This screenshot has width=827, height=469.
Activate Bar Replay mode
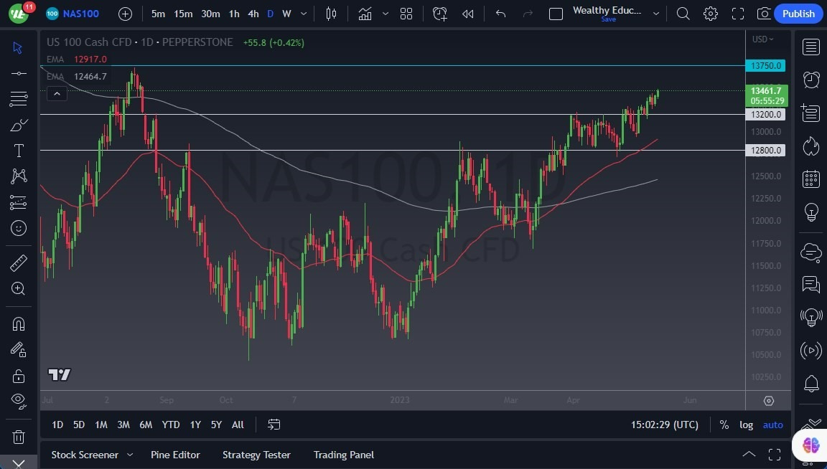point(468,13)
